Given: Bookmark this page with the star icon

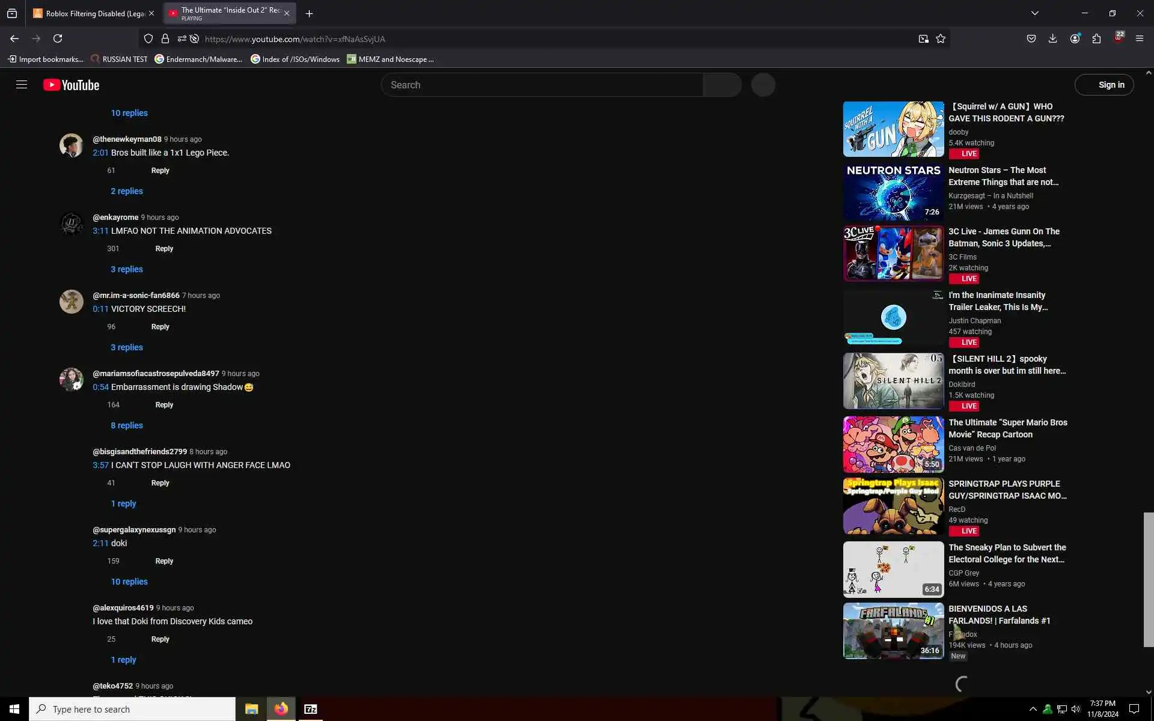Looking at the screenshot, I should [941, 38].
